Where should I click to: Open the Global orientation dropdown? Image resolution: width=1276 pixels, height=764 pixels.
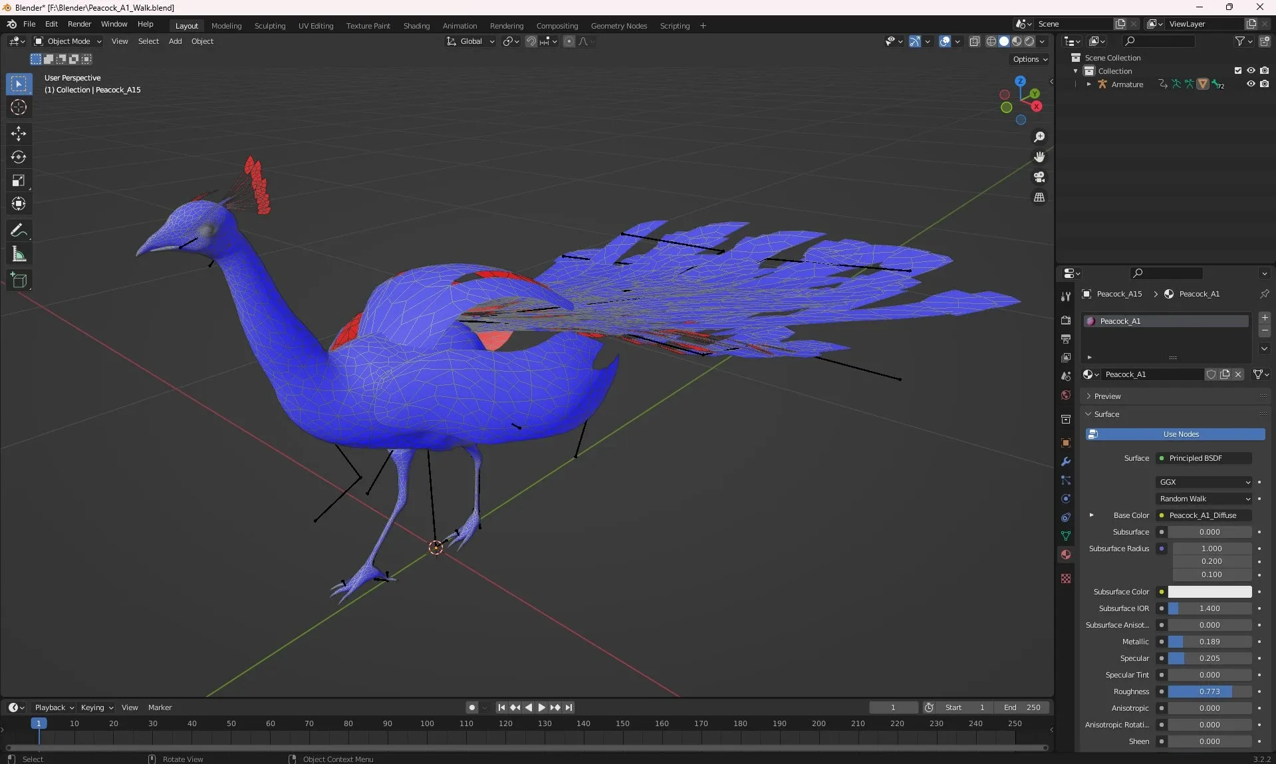[471, 41]
